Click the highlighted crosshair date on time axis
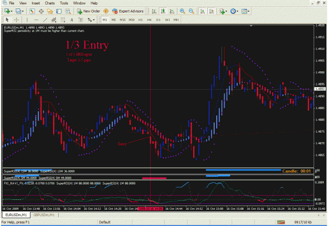 151,209
